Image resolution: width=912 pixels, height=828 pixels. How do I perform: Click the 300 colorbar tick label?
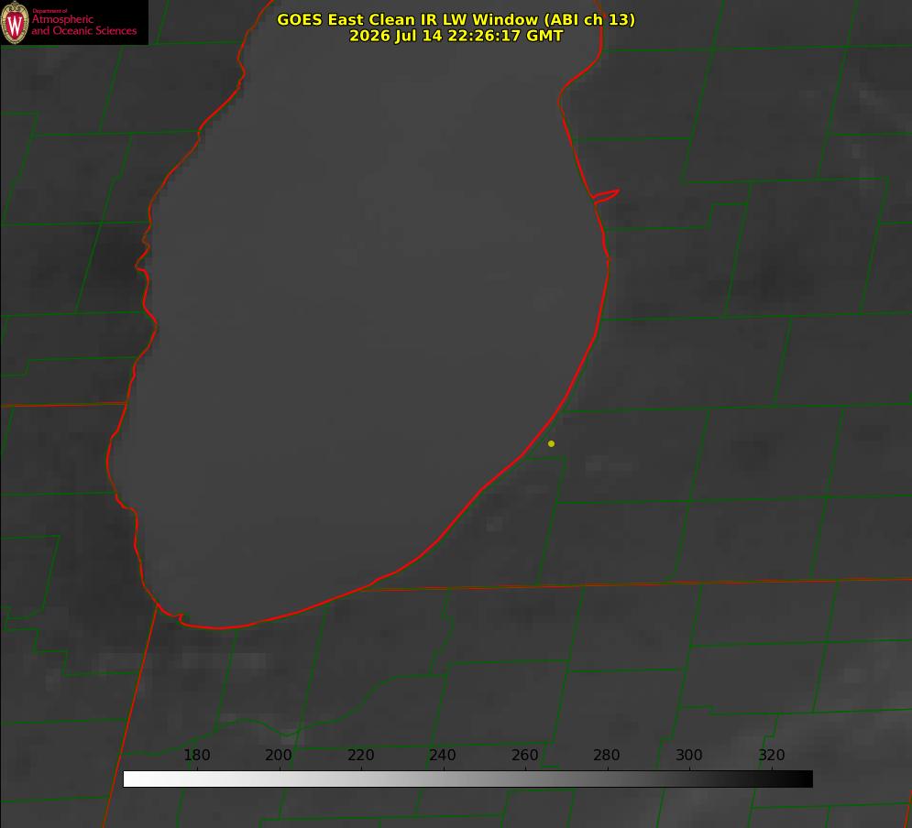click(x=689, y=755)
